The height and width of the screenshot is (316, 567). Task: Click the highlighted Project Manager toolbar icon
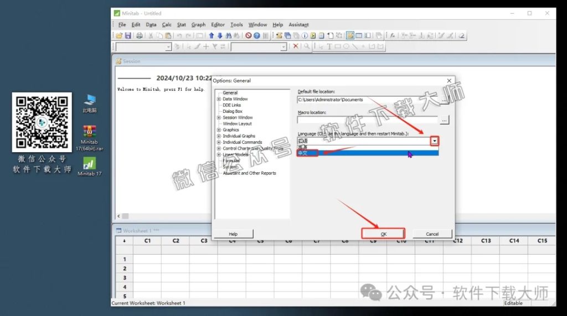[x=350, y=35]
